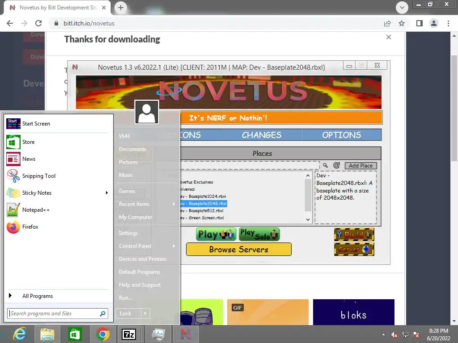Open Help and Support
458x343 pixels.
pyautogui.click(x=140, y=285)
